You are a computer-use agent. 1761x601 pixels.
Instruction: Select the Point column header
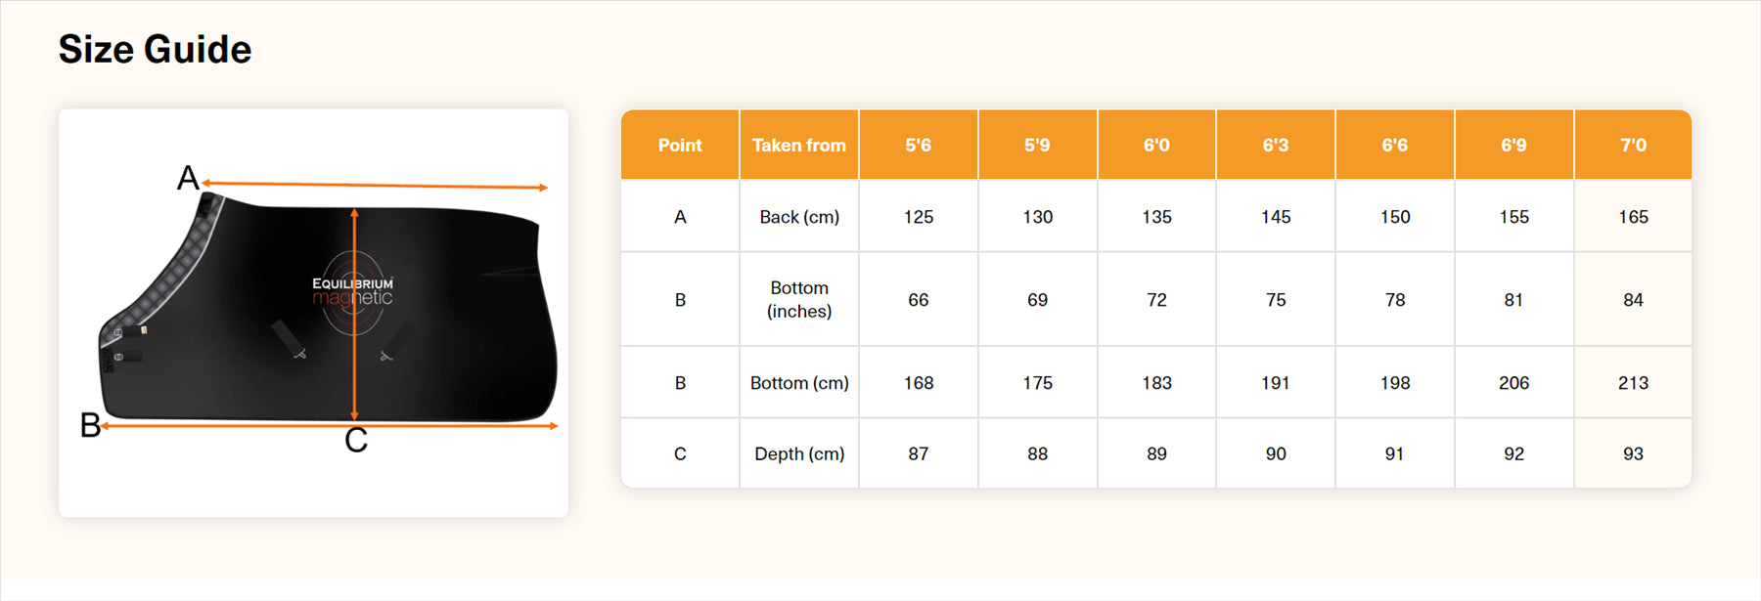[680, 145]
